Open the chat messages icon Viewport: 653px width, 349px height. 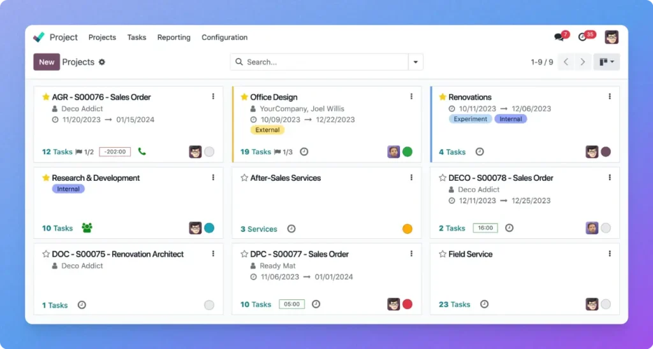pyautogui.click(x=559, y=38)
